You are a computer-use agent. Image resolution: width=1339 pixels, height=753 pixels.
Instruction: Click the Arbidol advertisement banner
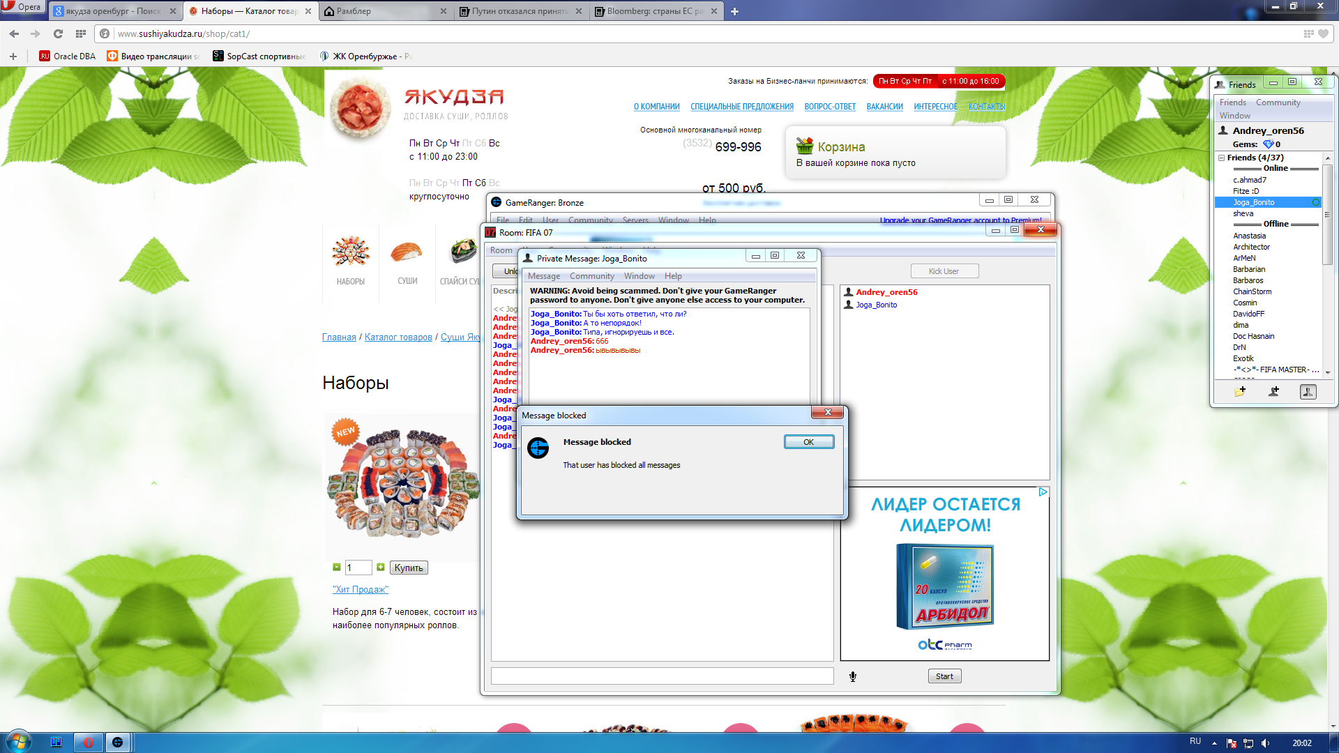945,574
